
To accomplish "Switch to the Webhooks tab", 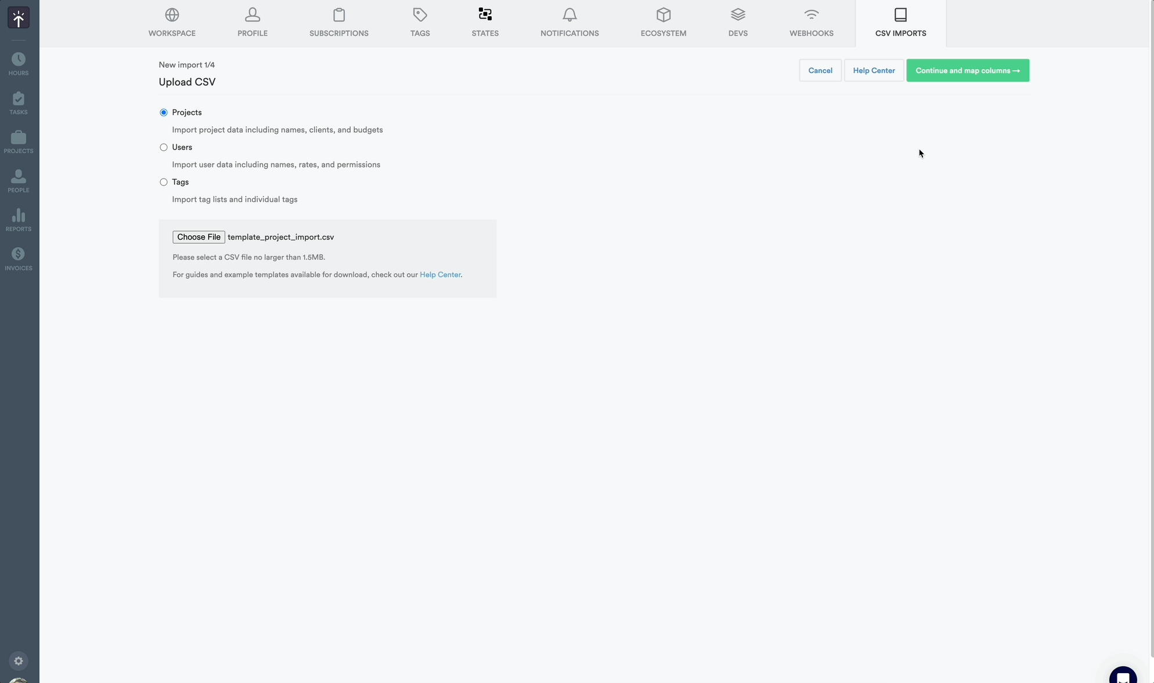I will pos(811,23).
